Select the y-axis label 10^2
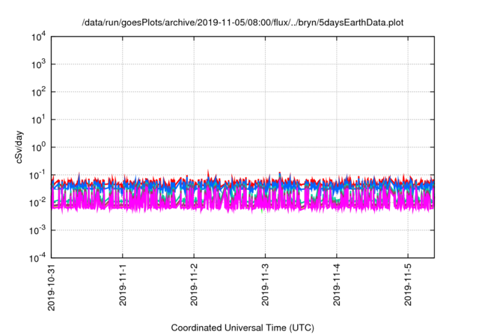The image size is (479, 335). pos(39,93)
